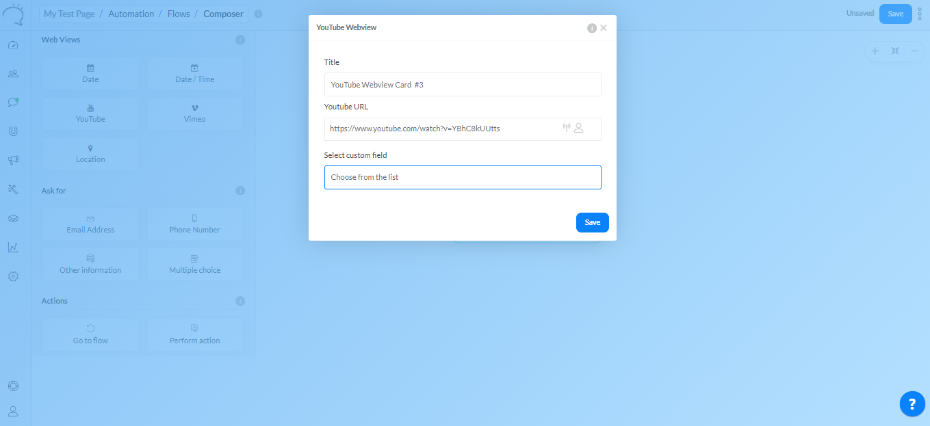Open the magnet growth tools sidebar icon

point(13,131)
